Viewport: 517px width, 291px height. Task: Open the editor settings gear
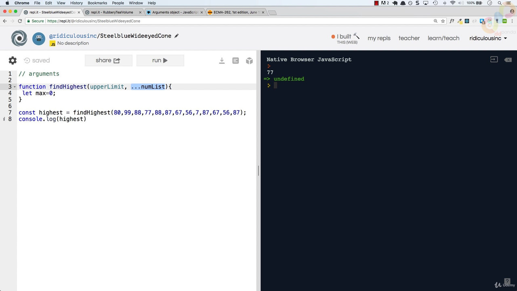tap(13, 60)
